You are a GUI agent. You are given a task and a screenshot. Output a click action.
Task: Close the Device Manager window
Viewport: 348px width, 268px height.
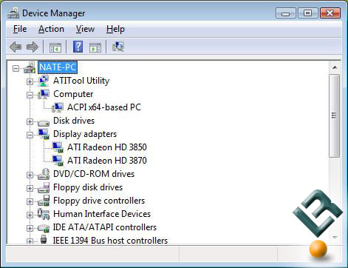[330, 13]
